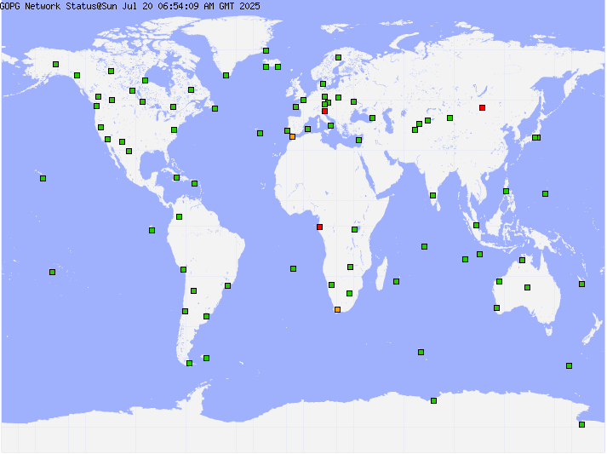607x454 pixels.
Task: Select the green marker on Greenland's east coast
Action: (x=266, y=51)
